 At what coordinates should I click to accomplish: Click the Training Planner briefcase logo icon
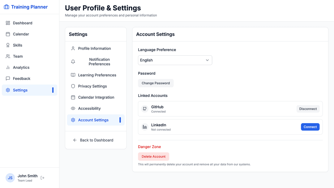(6, 7)
